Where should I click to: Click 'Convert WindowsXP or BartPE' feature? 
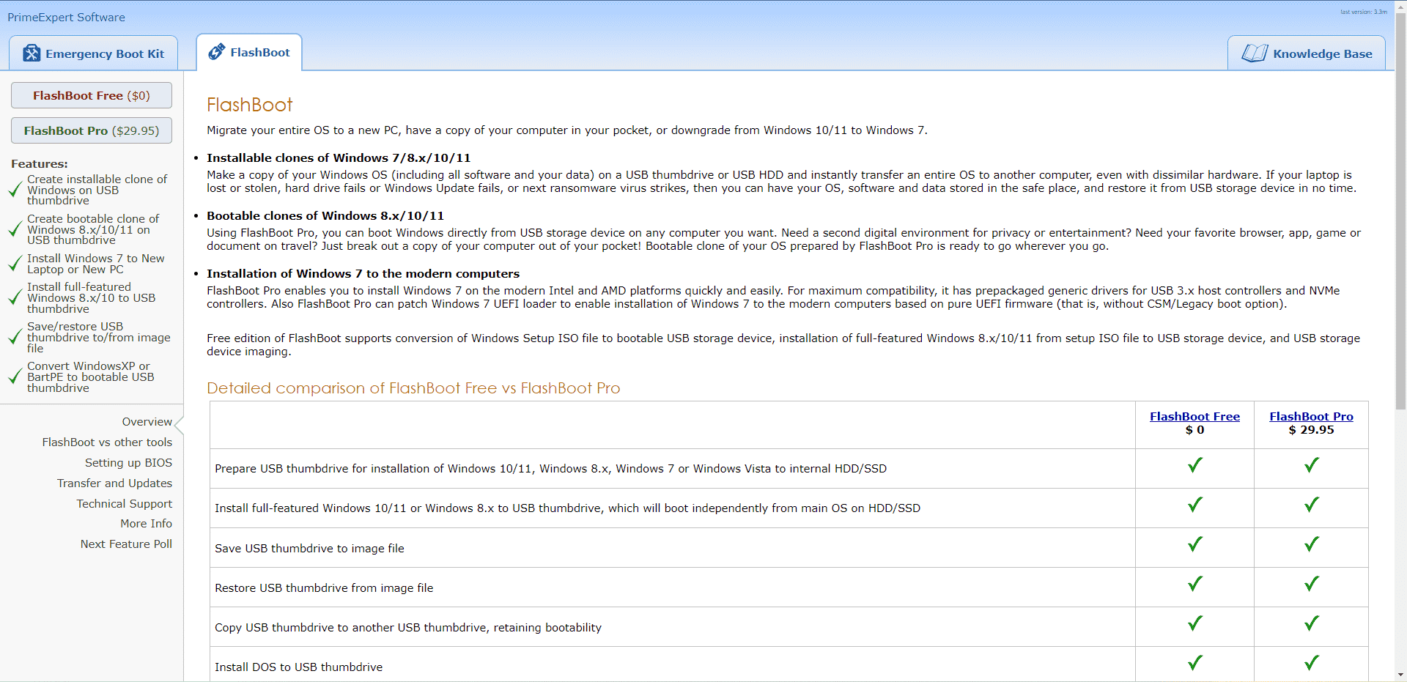click(x=91, y=377)
